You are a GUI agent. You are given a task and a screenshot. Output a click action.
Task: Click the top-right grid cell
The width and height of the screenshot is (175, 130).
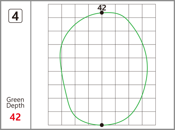coord(149,11)
